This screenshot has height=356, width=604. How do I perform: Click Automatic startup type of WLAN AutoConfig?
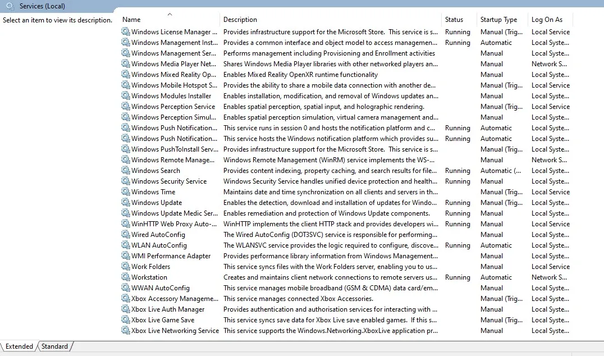click(496, 245)
